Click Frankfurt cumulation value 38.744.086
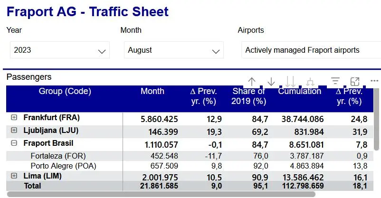Screen dimensions: 381x198 point(303,119)
